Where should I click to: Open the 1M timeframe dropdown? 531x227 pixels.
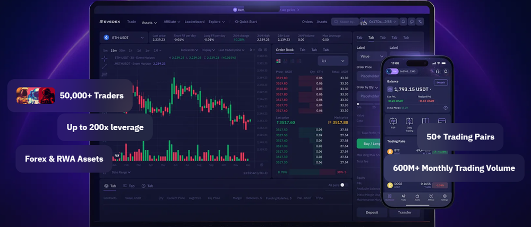coord(158,50)
